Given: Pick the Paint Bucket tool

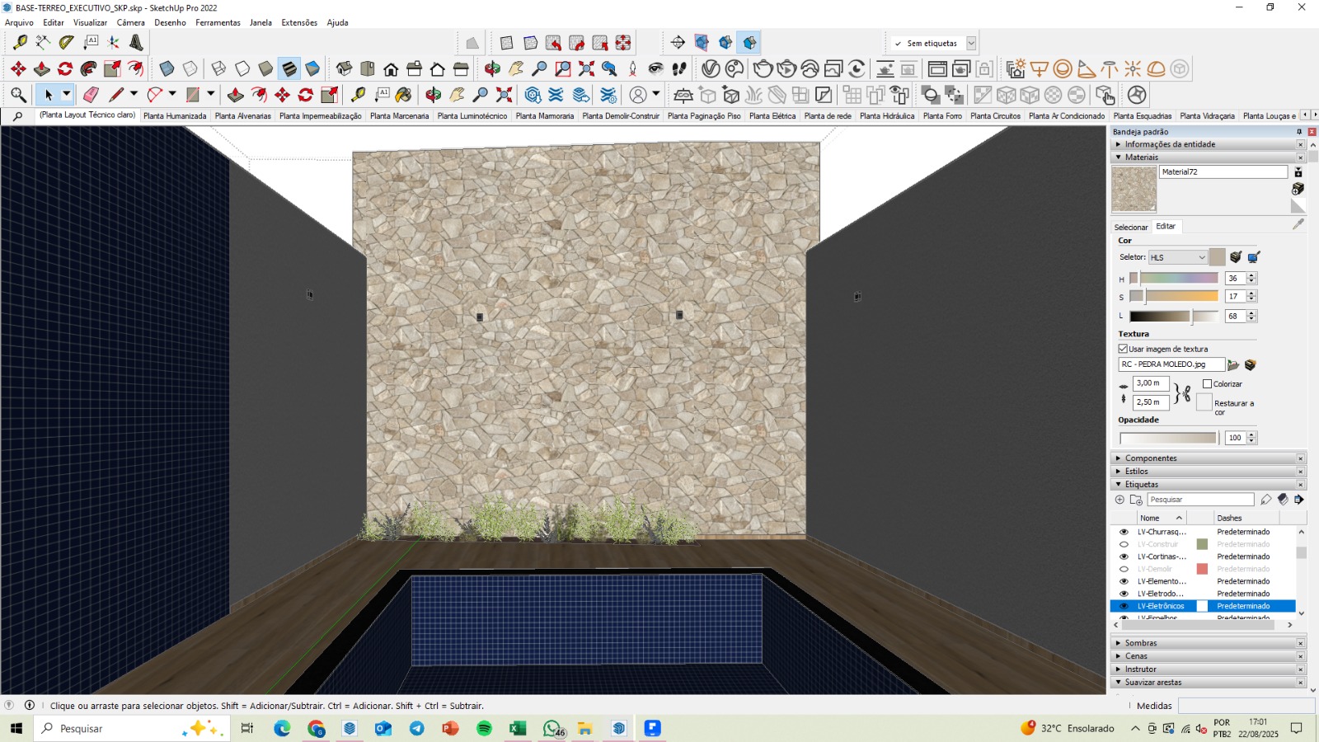Looking at the screenshot, I should coord(403,95).
